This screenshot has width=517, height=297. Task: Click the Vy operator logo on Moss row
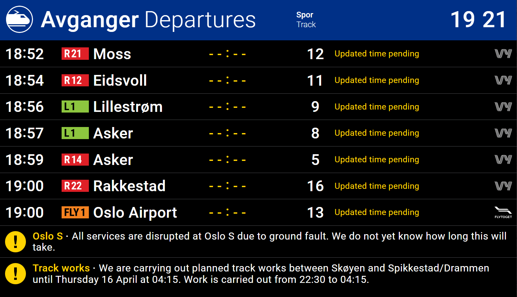(503, 54)
